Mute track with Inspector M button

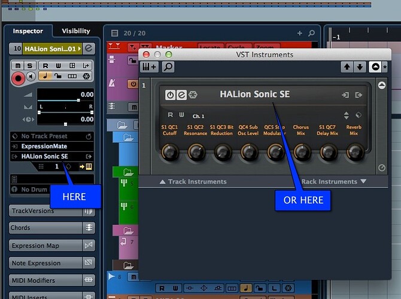pos(17,66)
